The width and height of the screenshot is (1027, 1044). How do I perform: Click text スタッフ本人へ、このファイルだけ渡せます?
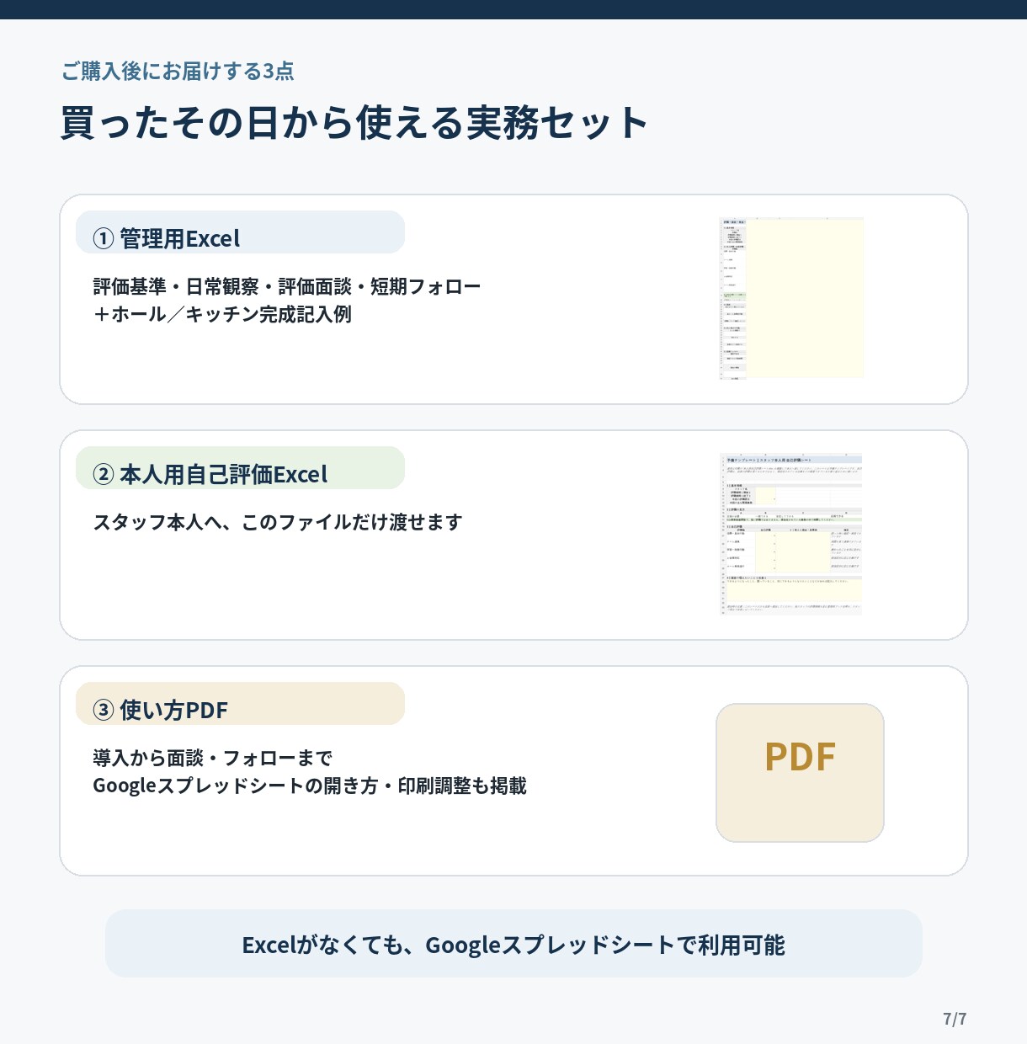coord(278,522)
